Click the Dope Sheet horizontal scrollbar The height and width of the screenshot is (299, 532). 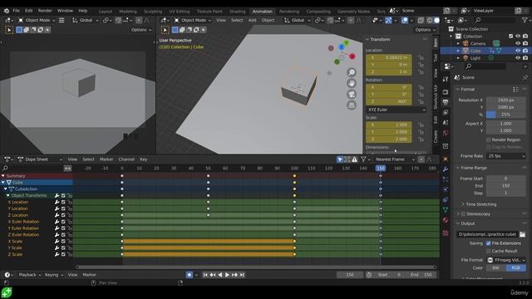pos(255,267)
